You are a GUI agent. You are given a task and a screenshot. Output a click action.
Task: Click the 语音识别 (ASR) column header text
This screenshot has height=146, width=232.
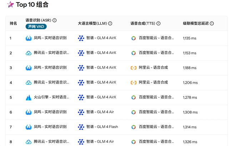click(x=38, y=20)
